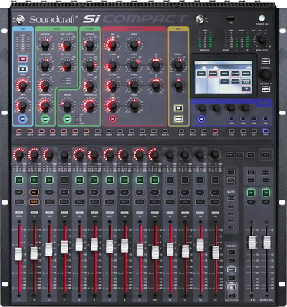Tap SYSTEM on the touchscreen
The height and width of the screenshot is (307, 287).
pos(213,74)
